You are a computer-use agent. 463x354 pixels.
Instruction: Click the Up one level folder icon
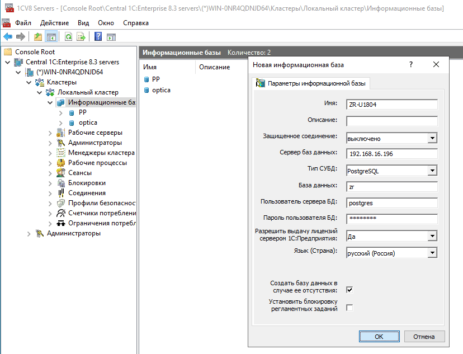pos(38,37)
